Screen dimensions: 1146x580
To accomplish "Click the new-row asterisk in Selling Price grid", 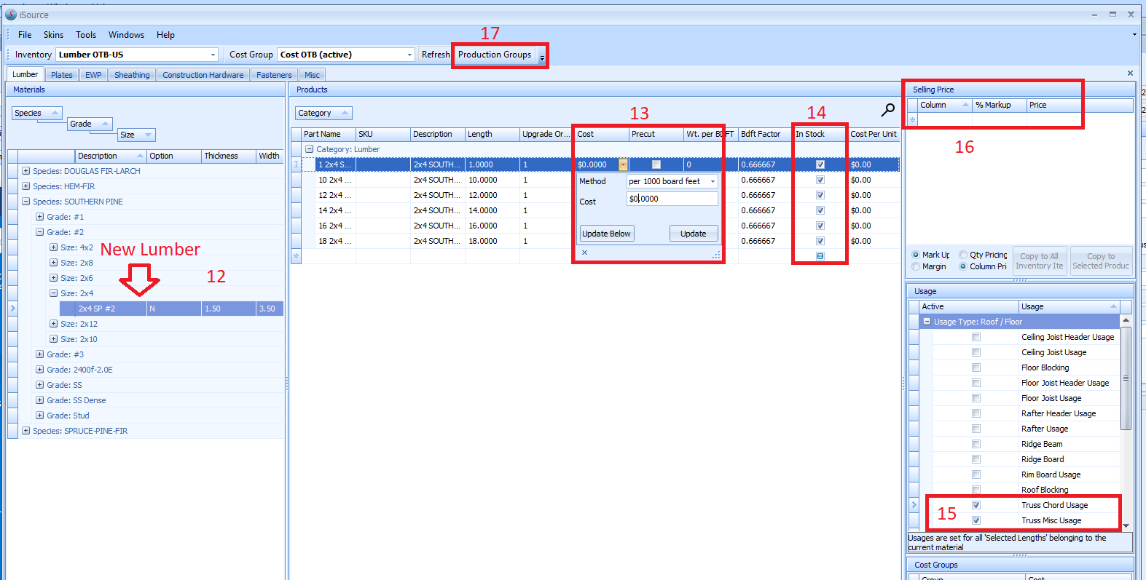I will point(912,119).
